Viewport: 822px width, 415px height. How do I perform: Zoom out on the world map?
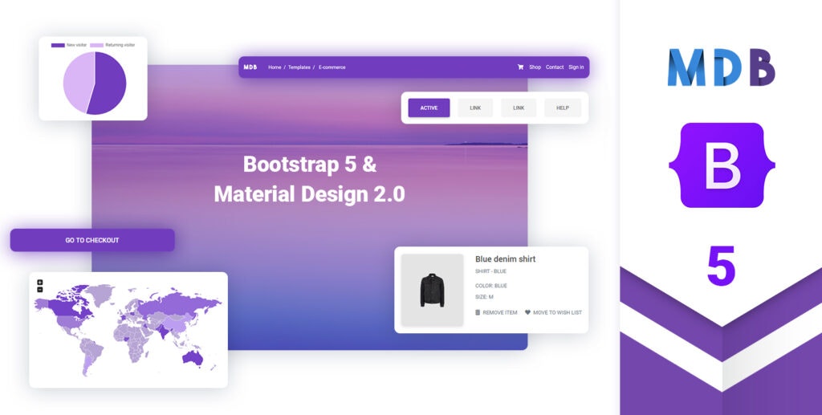pyautogui.click(x=40, y=290)
